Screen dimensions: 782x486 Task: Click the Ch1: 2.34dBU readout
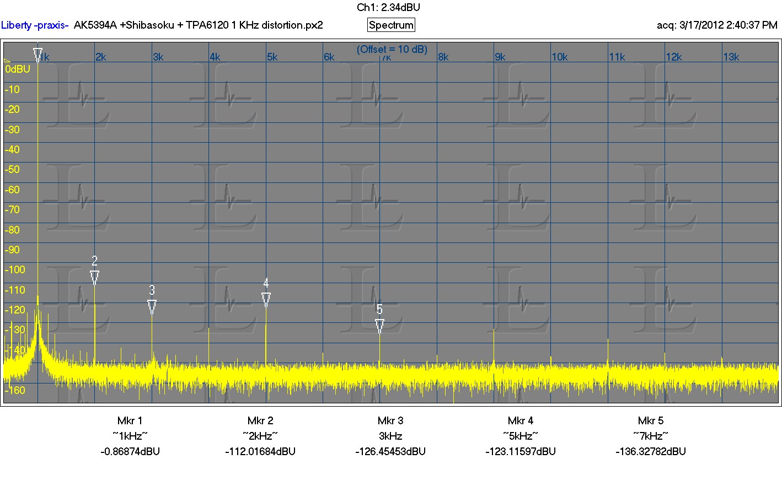click(x=389, y=7)
